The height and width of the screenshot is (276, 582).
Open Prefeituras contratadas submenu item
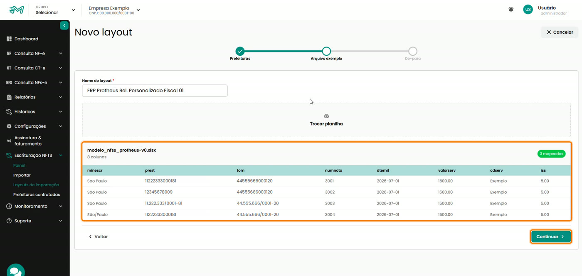37,195
